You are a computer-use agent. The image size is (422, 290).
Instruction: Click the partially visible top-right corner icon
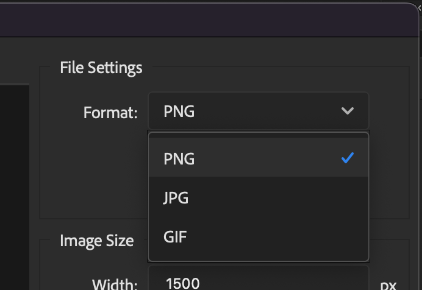coord(420,9)
